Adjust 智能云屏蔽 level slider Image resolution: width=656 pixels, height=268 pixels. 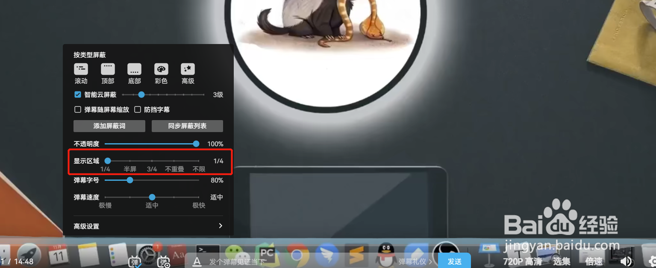(163, 94)
